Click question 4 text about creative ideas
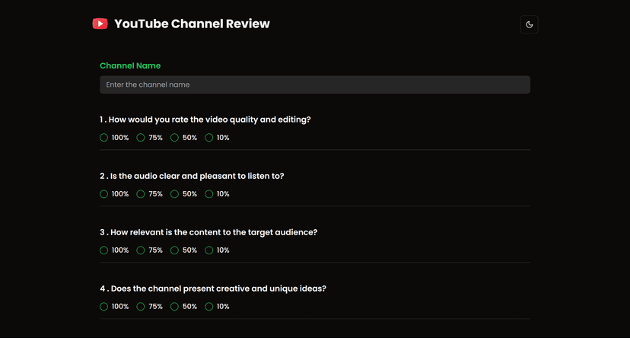 213,289
